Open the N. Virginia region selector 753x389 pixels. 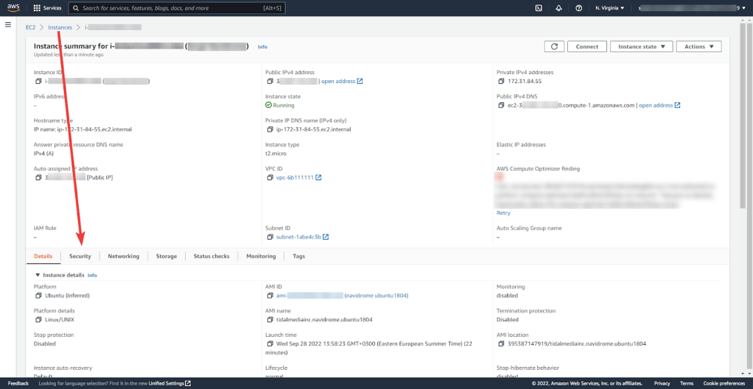coord(609,8)
